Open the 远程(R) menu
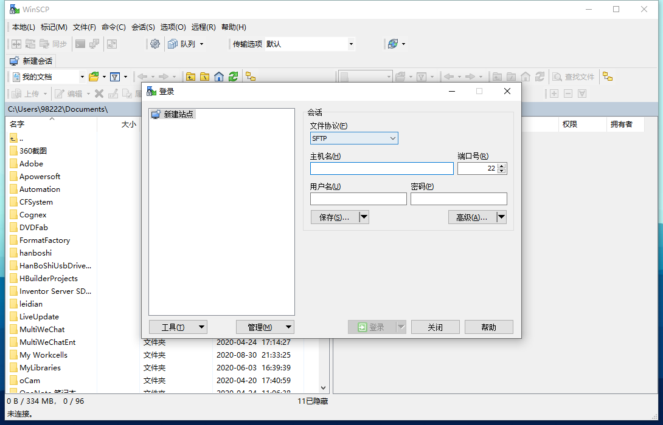This screenshot has width=663, height=425. coord(203,27)
